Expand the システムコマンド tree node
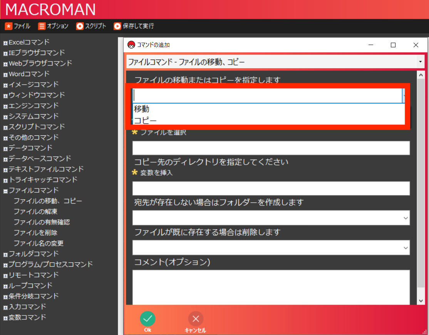The image size is (429, 335). [x=5, y=117]
